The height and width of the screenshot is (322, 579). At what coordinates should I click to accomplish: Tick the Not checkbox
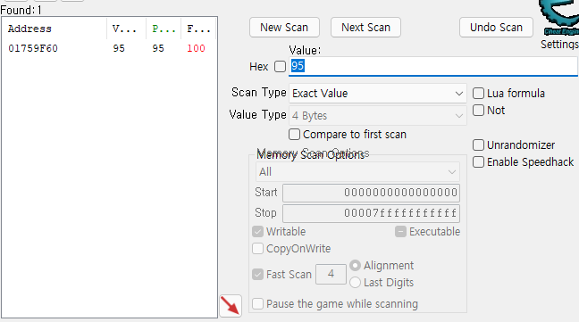coord(478,111)
